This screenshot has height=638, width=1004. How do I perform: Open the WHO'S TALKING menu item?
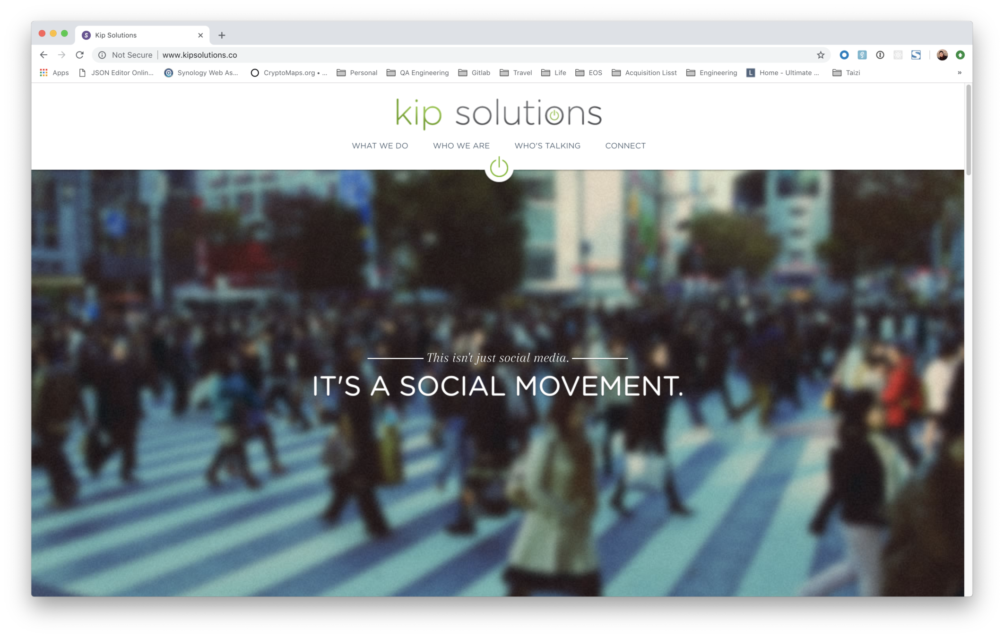[x=547, y=146]
